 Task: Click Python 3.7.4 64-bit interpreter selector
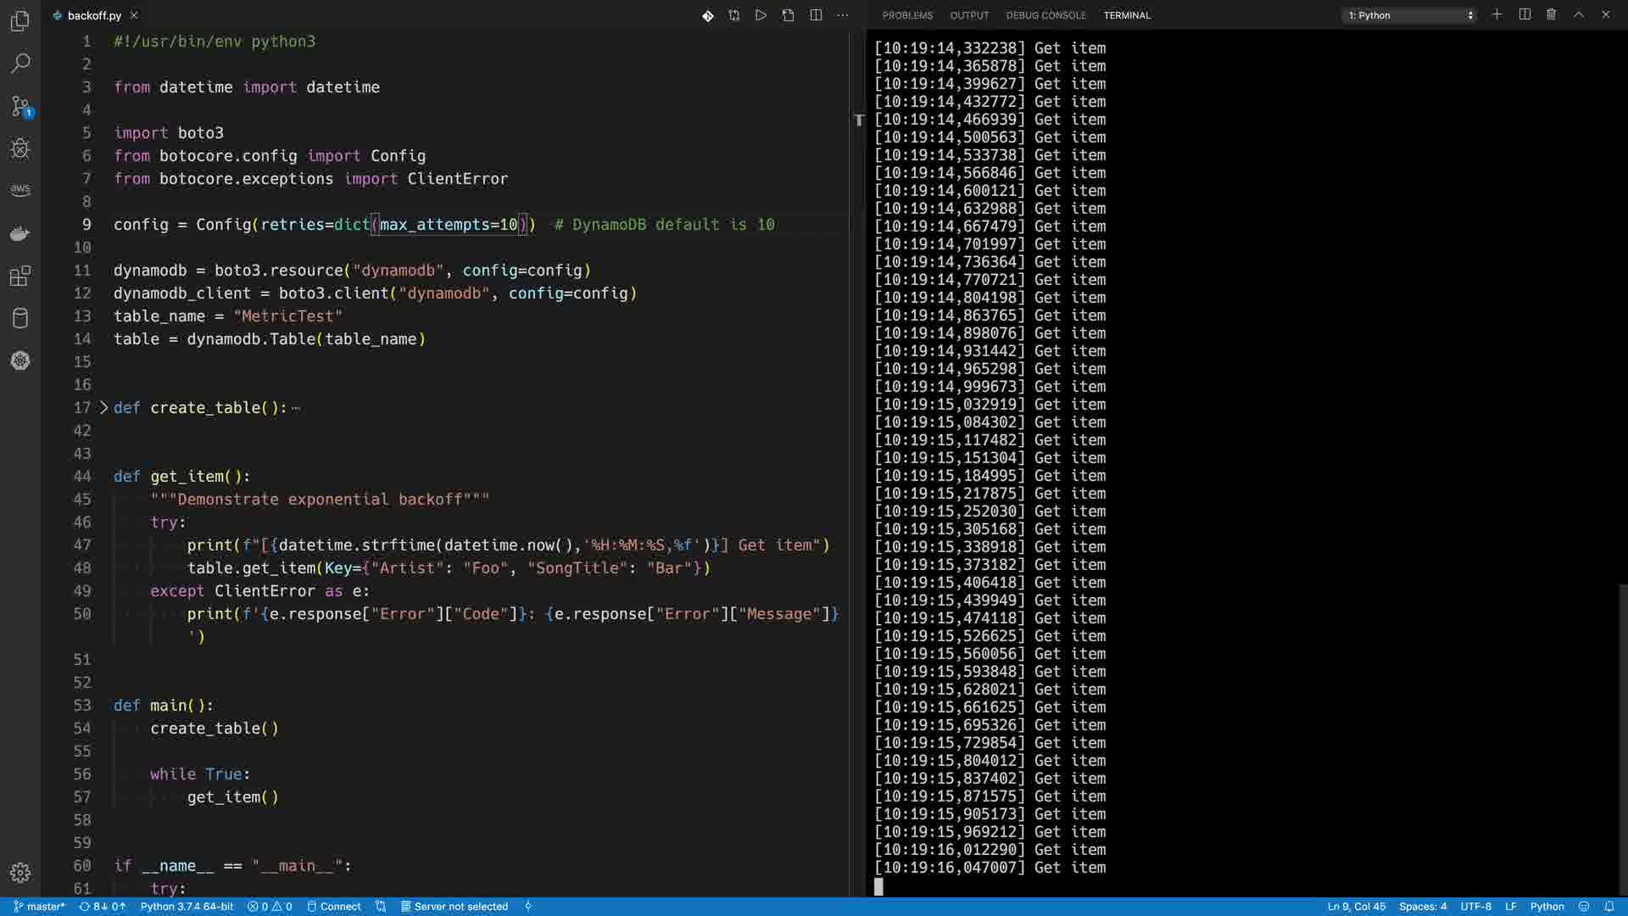point(187,907)
